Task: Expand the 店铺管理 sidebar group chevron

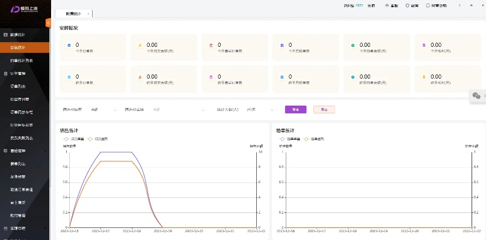Action: click(45, 228)
